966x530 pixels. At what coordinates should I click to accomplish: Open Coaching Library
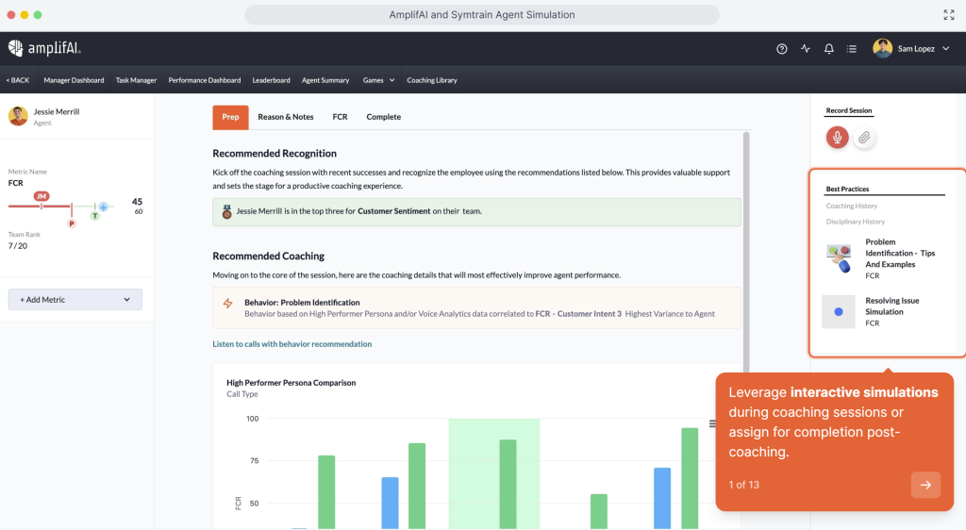[x=432, y=80]
